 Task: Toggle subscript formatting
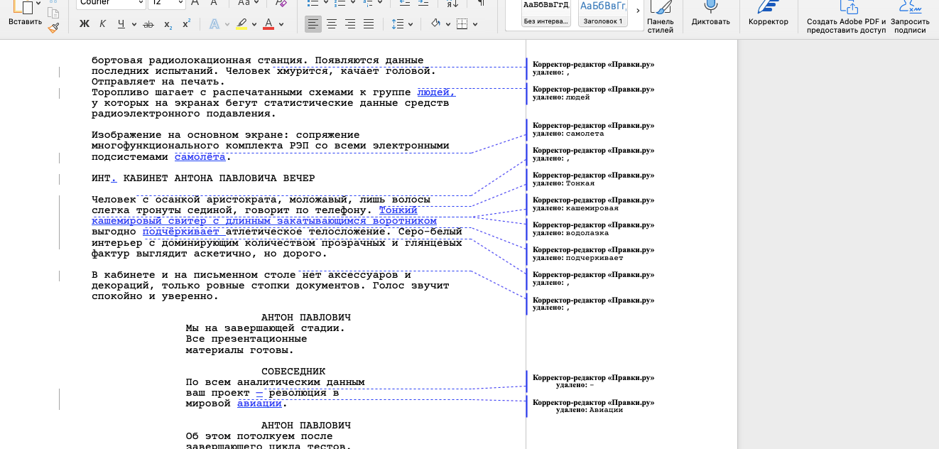coord(168,24)
